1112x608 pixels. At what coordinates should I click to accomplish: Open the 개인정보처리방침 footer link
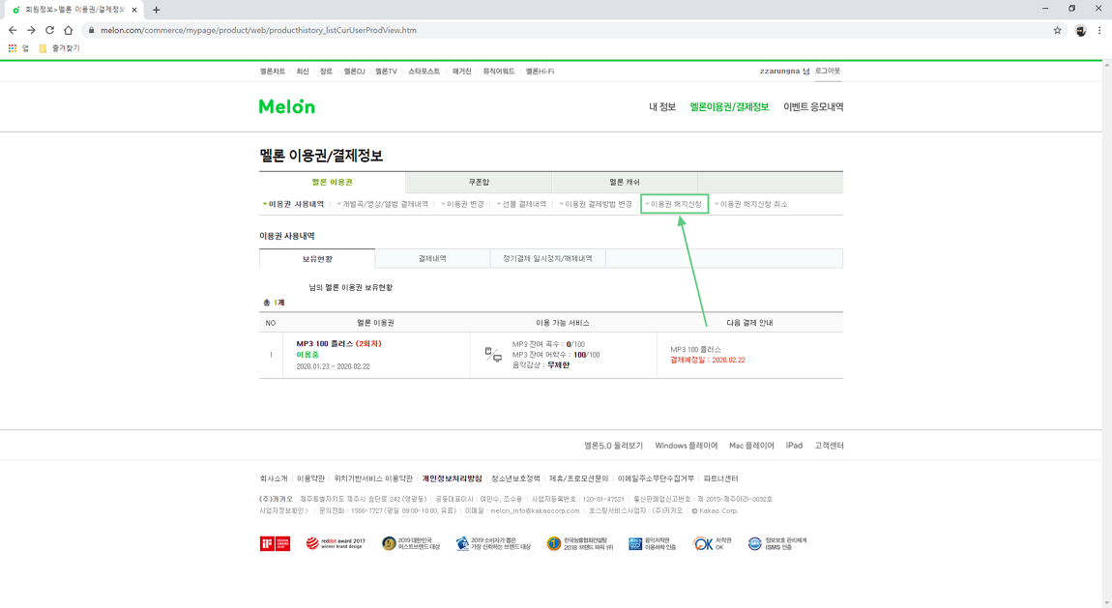click(x=452, y=479)
